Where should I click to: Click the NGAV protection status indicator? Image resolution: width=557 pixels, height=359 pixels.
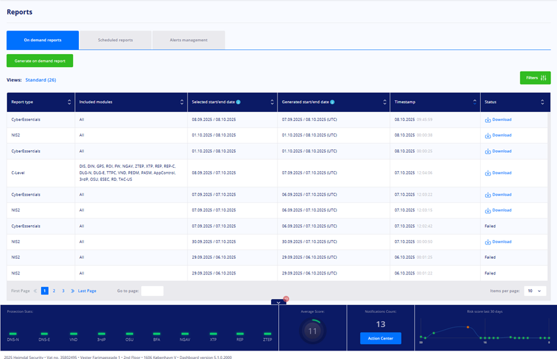tap(185, 334)
